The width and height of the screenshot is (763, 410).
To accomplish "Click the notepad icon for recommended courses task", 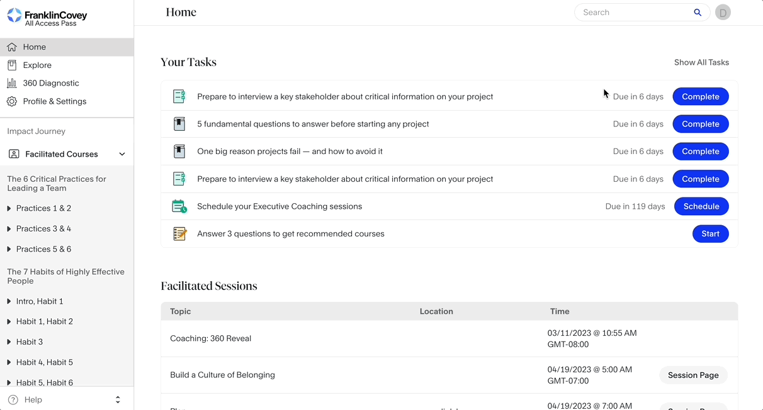I will 179,234.
